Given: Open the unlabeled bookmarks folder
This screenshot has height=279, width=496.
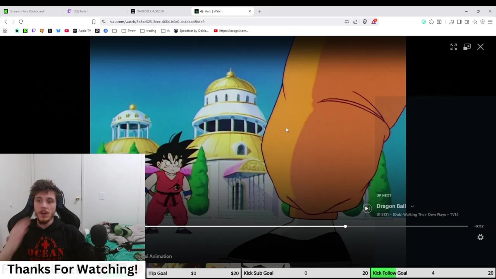Looking at the screenshot, I should click(x=114, y=31).
